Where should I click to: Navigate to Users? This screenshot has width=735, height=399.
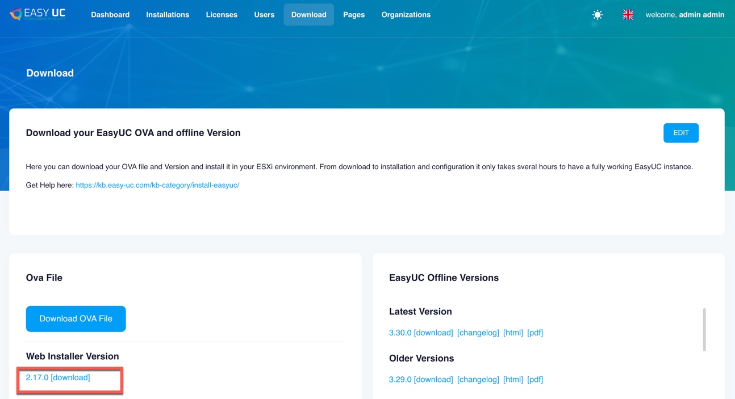[264, 15]
